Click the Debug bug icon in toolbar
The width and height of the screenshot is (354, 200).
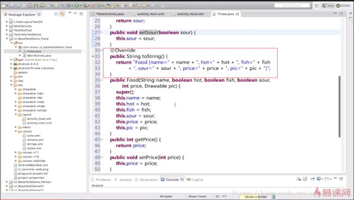pyautogui.click(x=69, y=5)
